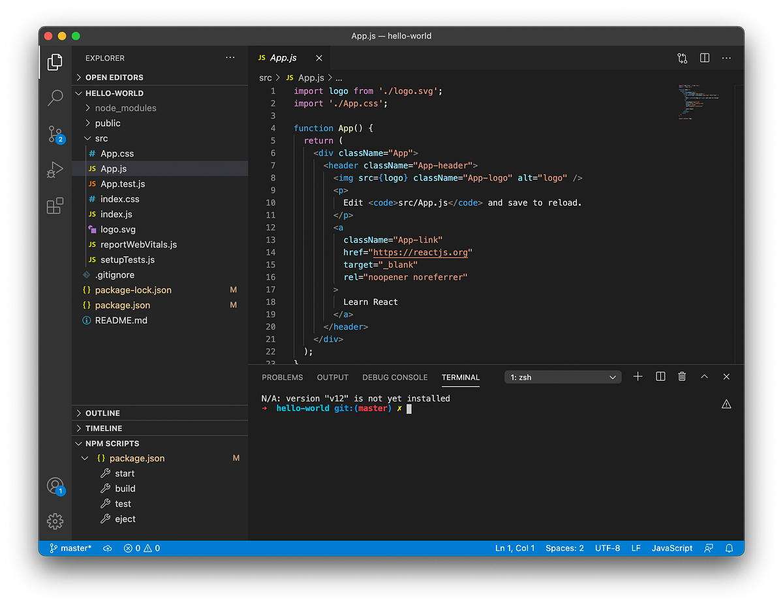Split the terminal pane
783x607 pixels.
click(x=660, y=377)
